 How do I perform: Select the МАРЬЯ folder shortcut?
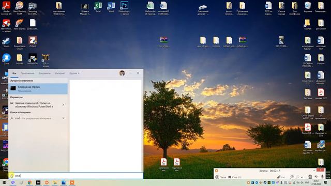tap(308, 24)
